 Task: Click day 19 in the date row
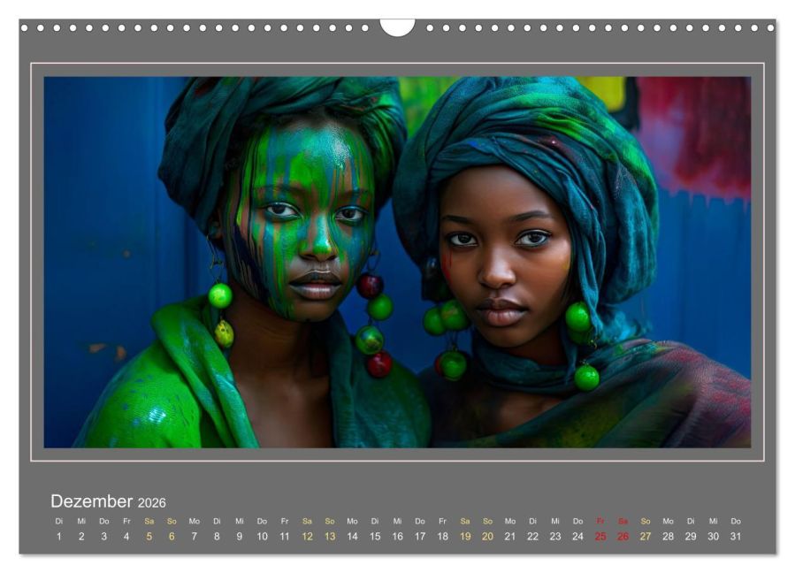(x=465, y=536)
